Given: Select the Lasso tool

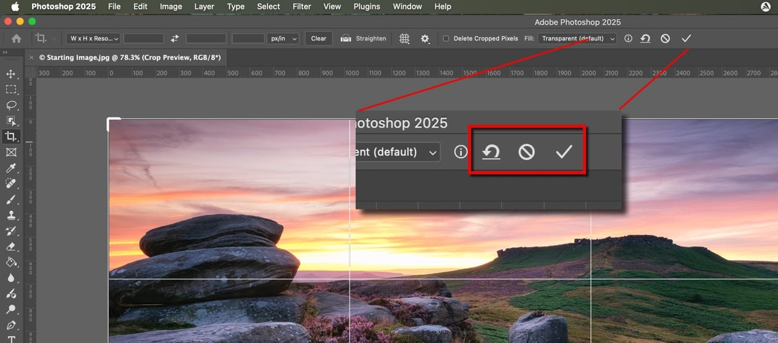Looking at the screenshot, I should pos(11,105).
